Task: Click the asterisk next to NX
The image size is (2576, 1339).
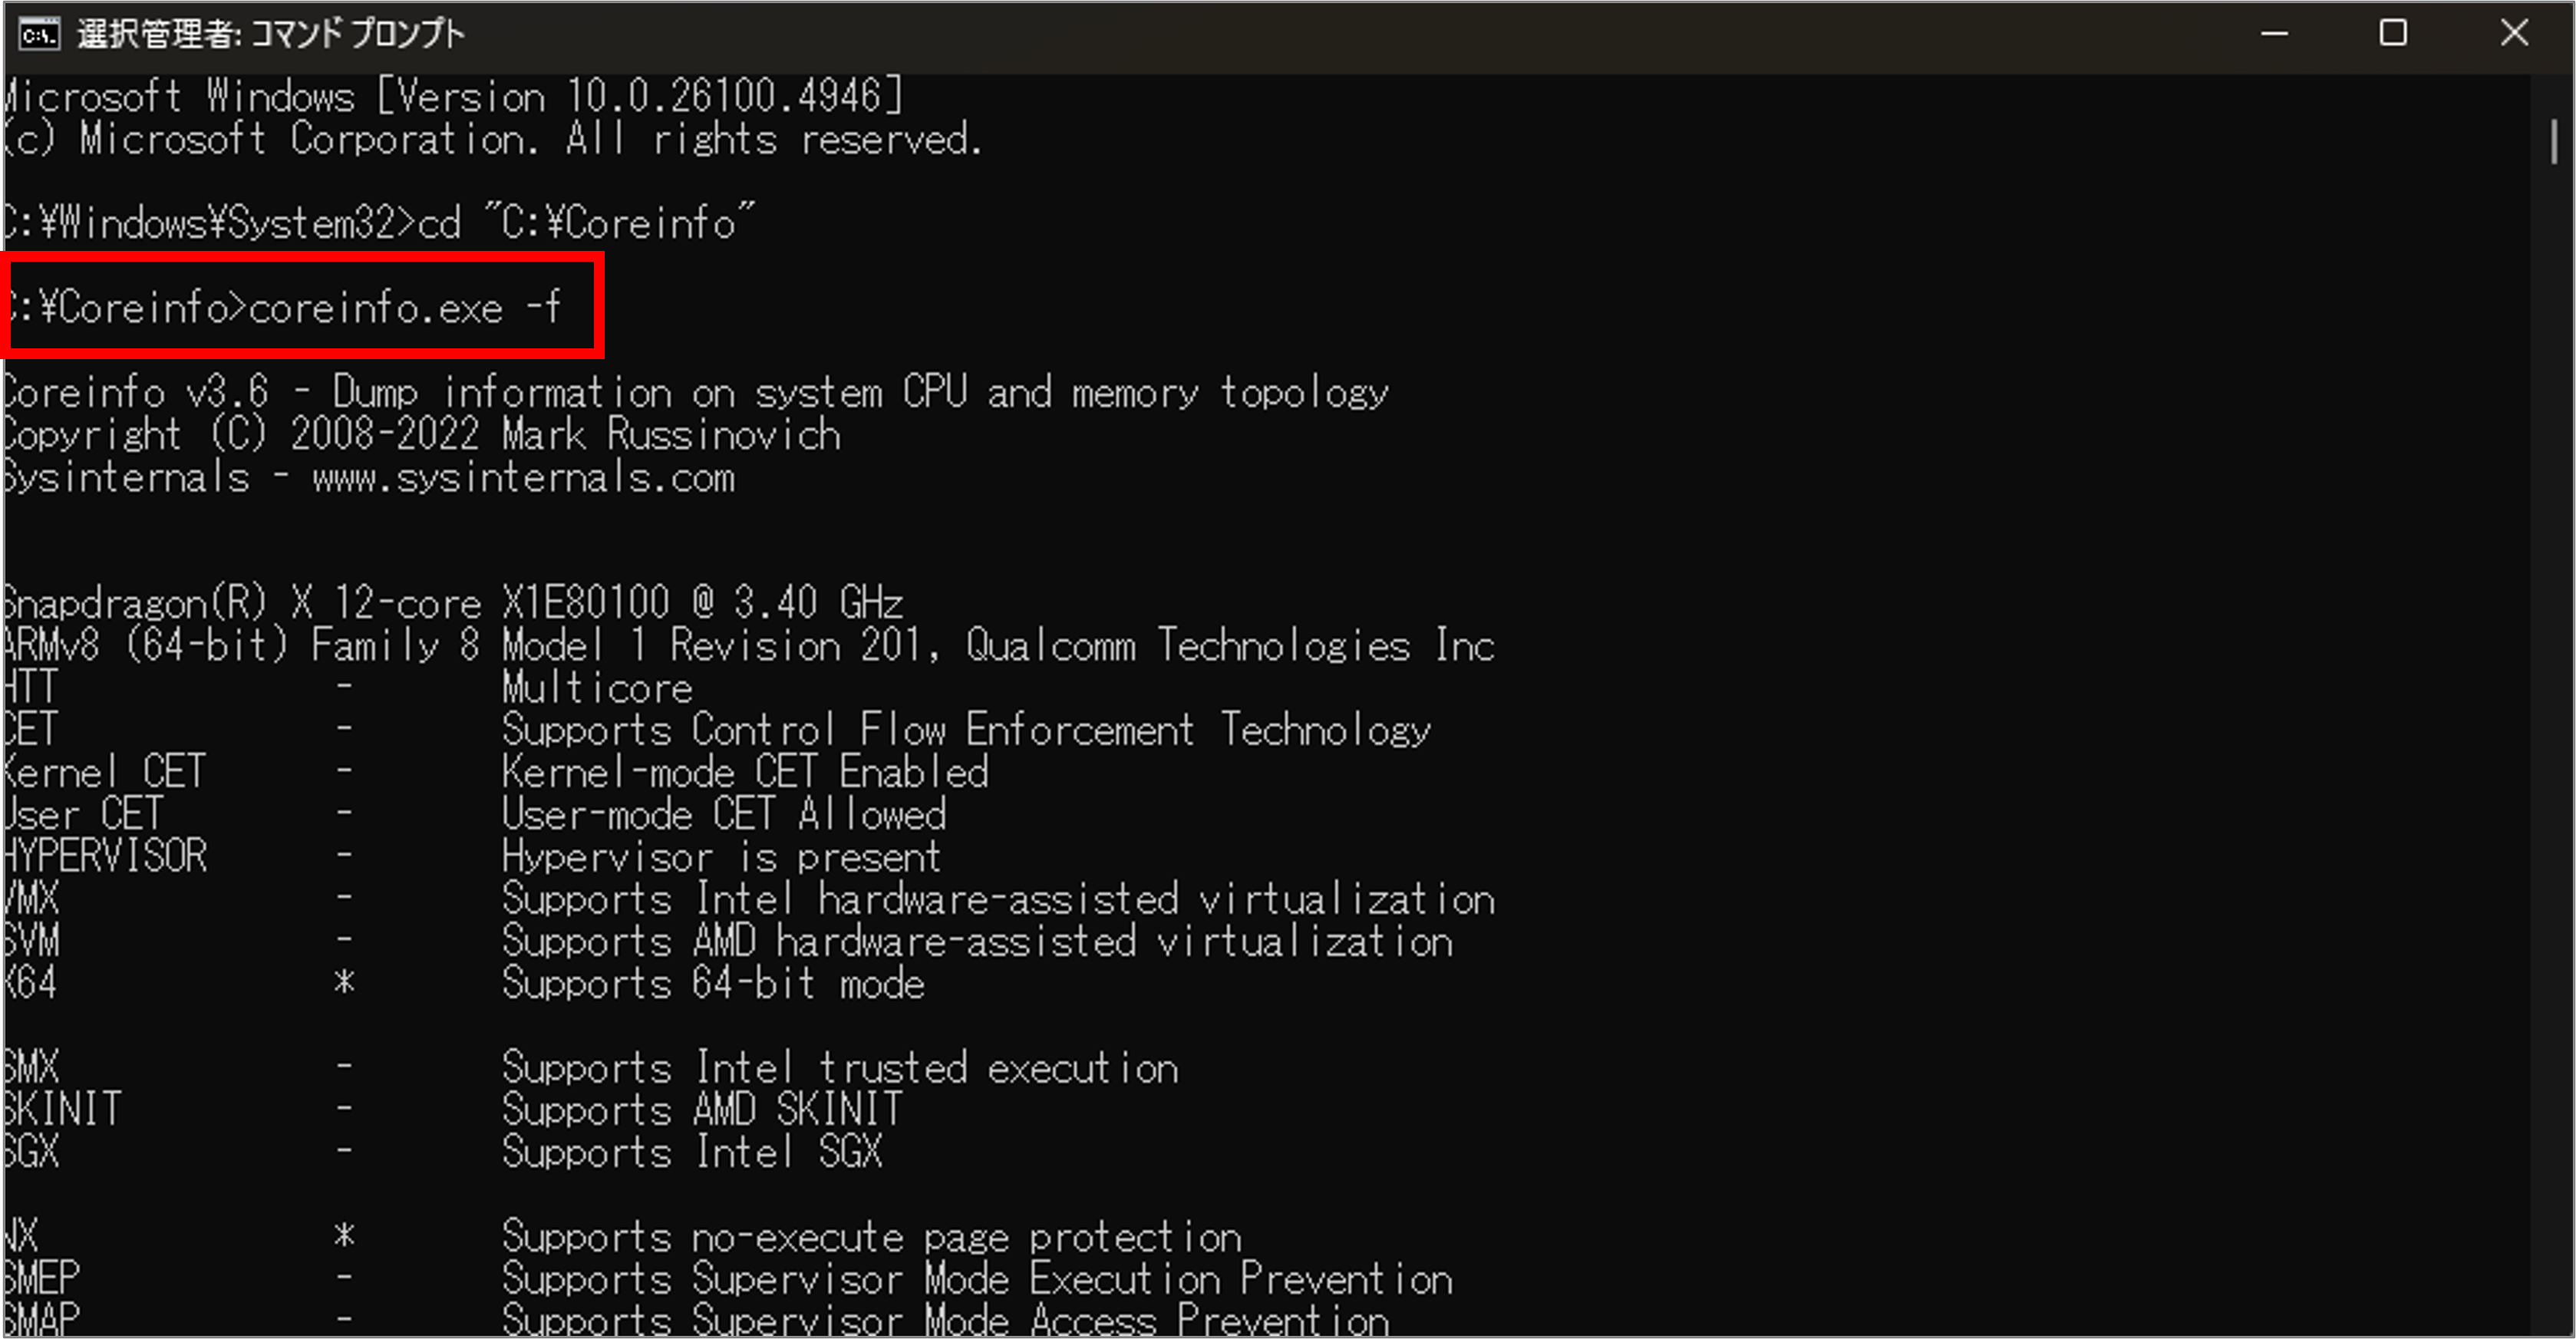Action: pos(344,1237)
